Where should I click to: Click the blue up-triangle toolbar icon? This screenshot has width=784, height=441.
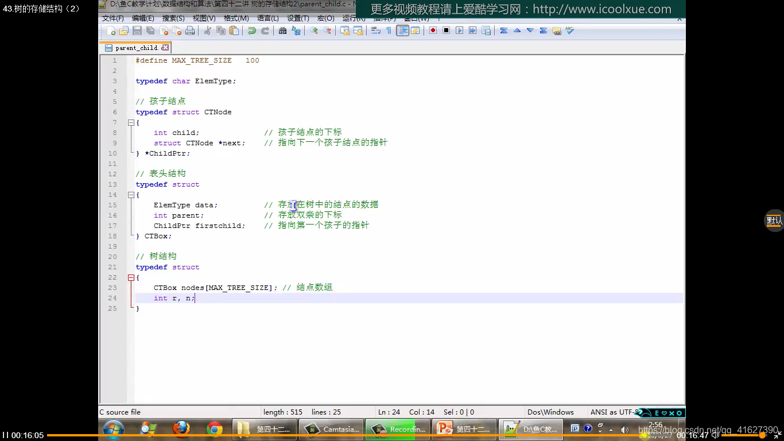click(517, 31)
